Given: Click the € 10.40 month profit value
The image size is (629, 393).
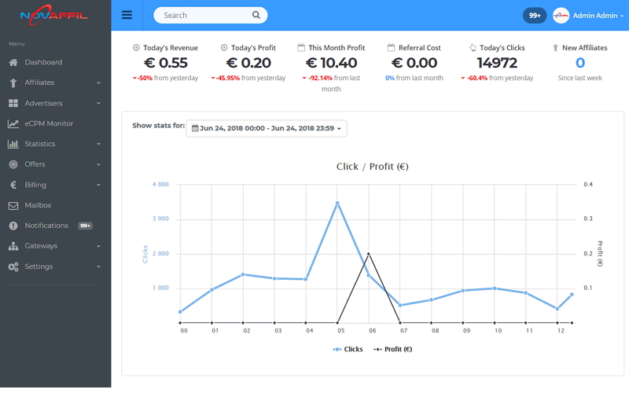Looking at the screenshot, I should click(x=331, y=63).
